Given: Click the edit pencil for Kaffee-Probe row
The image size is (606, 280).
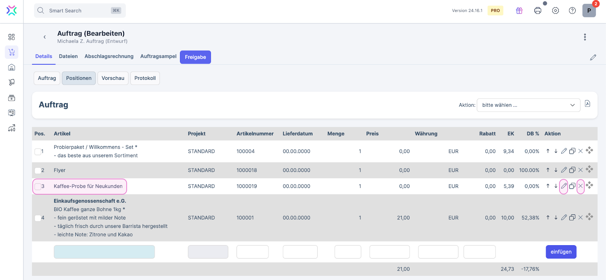Looking at the screenshot, I should [x=564, y=186].
